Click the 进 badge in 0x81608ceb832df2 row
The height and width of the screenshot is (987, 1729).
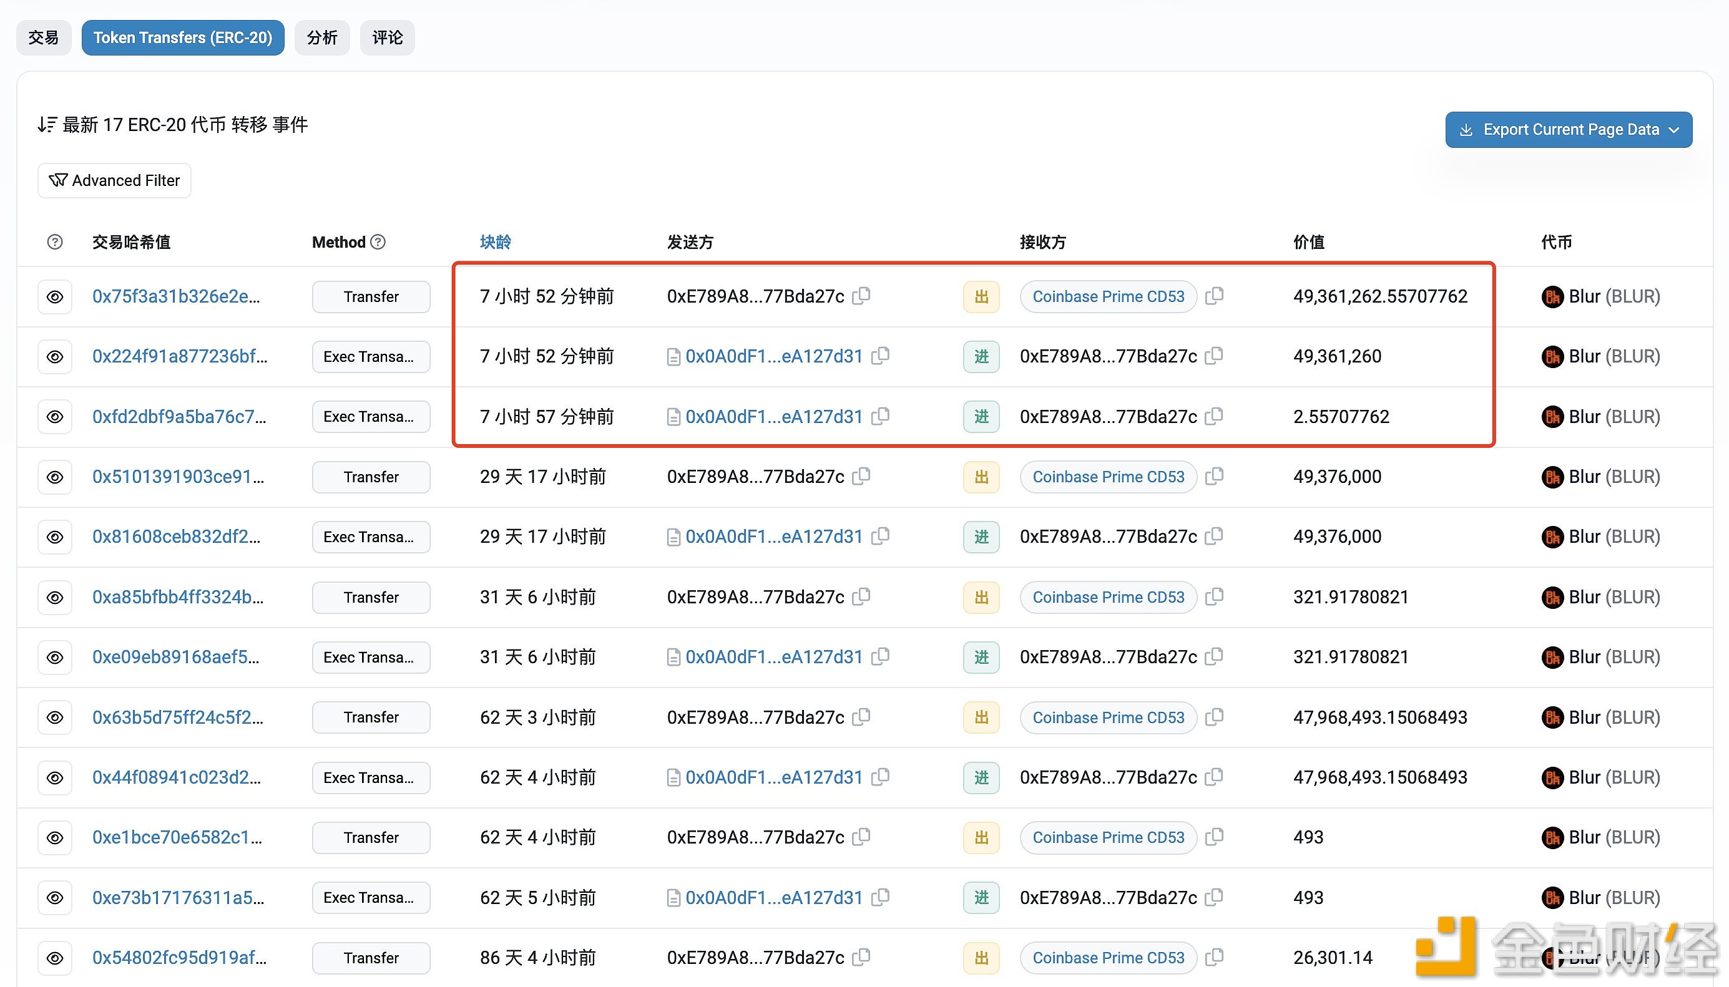981,537
